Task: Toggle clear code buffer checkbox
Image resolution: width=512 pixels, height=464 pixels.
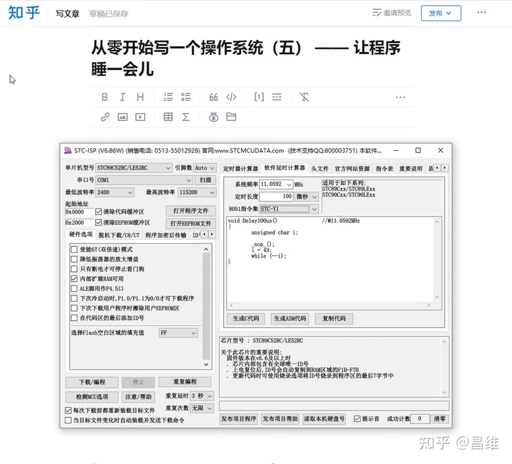Action: pos(99,212)
